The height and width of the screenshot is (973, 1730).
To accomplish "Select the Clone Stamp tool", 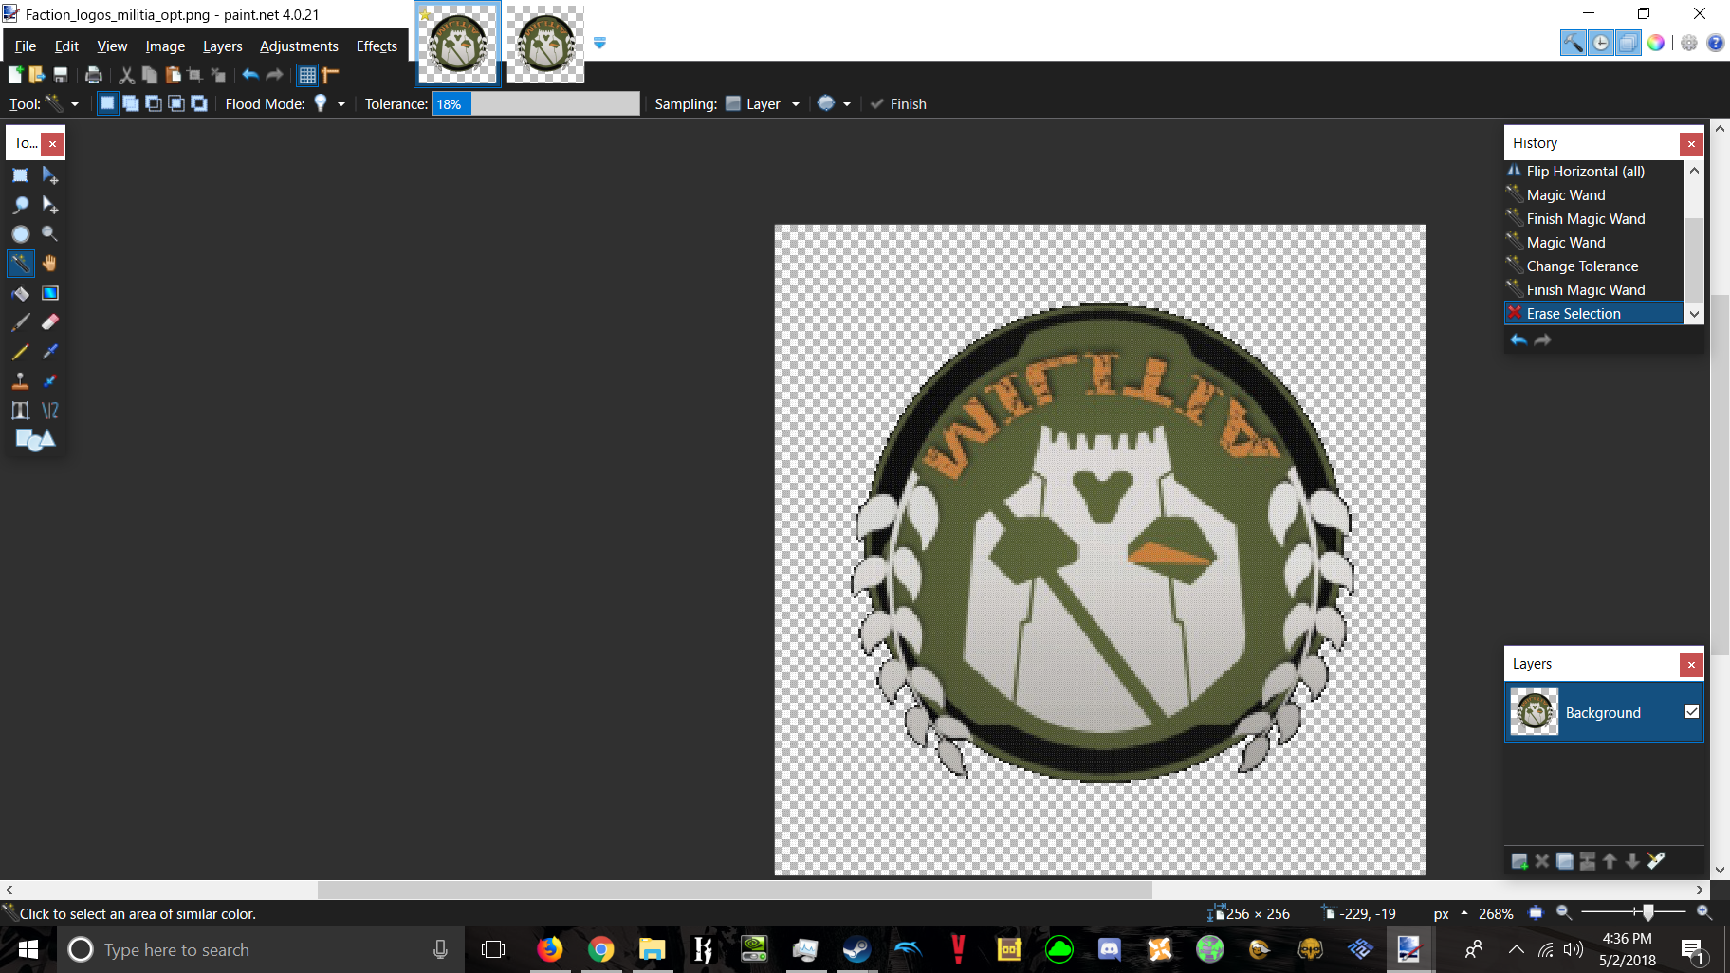I will [x=21, y=380].
